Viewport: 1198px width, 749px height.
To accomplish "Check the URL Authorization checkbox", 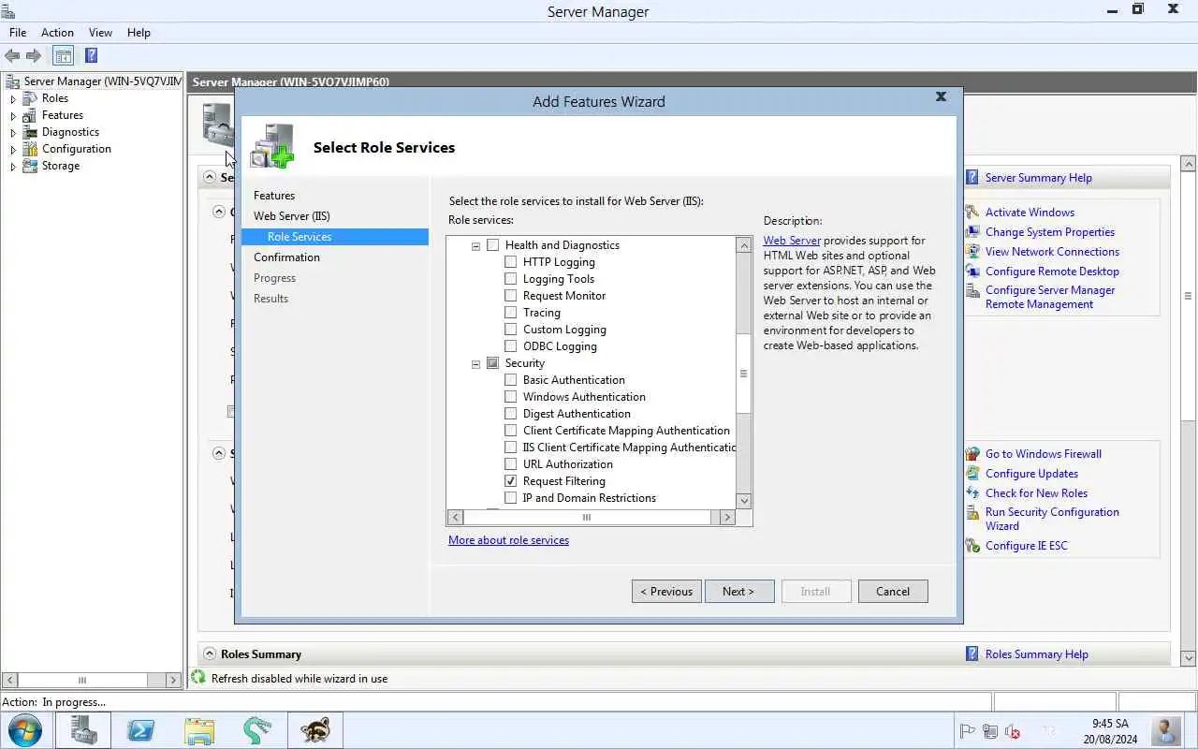I will tap(511, 464).
